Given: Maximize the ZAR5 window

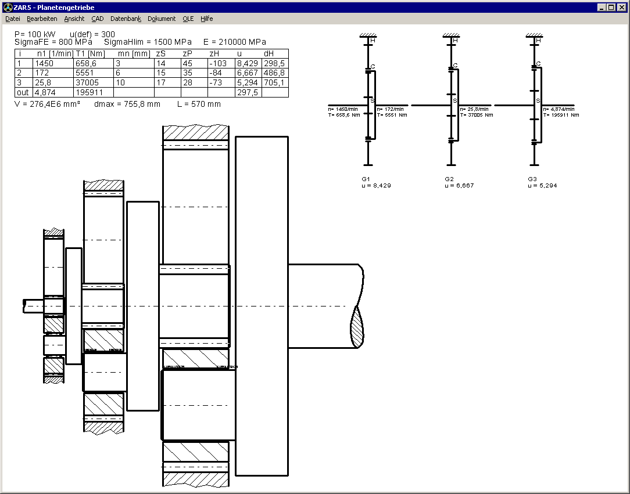Looking at the screenshot, I should pos(610,8).
